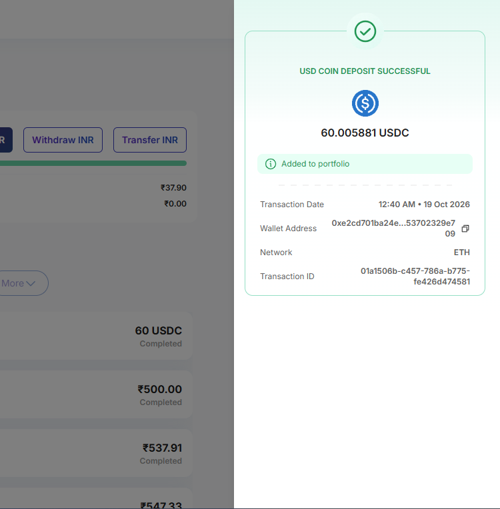The height and width of the screenshot is (509, 500).
Task: Click the Wallet Address label
Action: tap(288, 229)
